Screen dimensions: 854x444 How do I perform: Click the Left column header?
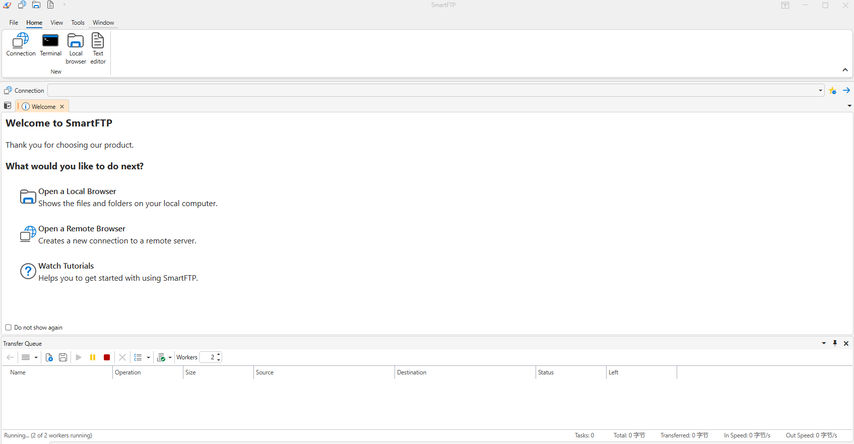coord(641,372)
